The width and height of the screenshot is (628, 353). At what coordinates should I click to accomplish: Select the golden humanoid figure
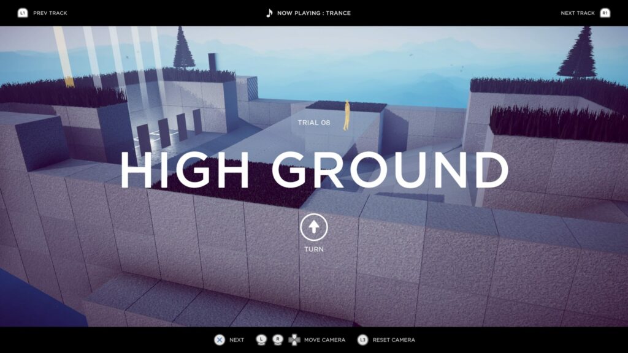coord(347,115)
